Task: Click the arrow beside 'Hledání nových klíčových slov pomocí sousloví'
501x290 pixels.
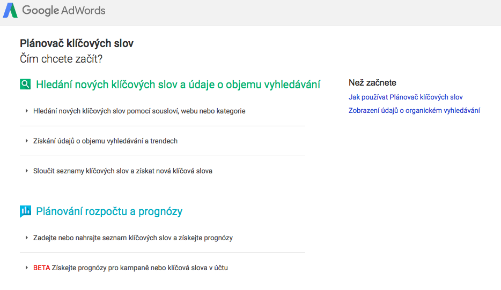Action: pos(26,111)
